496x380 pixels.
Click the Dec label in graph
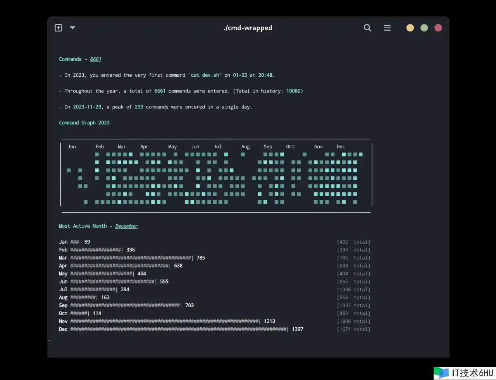click(x=341, y=146)
